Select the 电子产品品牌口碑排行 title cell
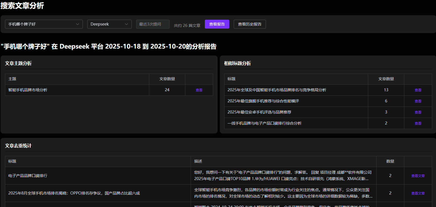Screen dimensions: 436x207 (x=28, y=176)
